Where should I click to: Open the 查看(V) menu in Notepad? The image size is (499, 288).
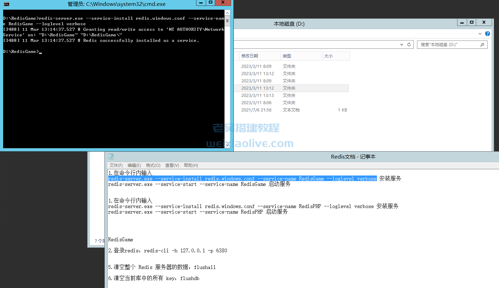[171, 165]
